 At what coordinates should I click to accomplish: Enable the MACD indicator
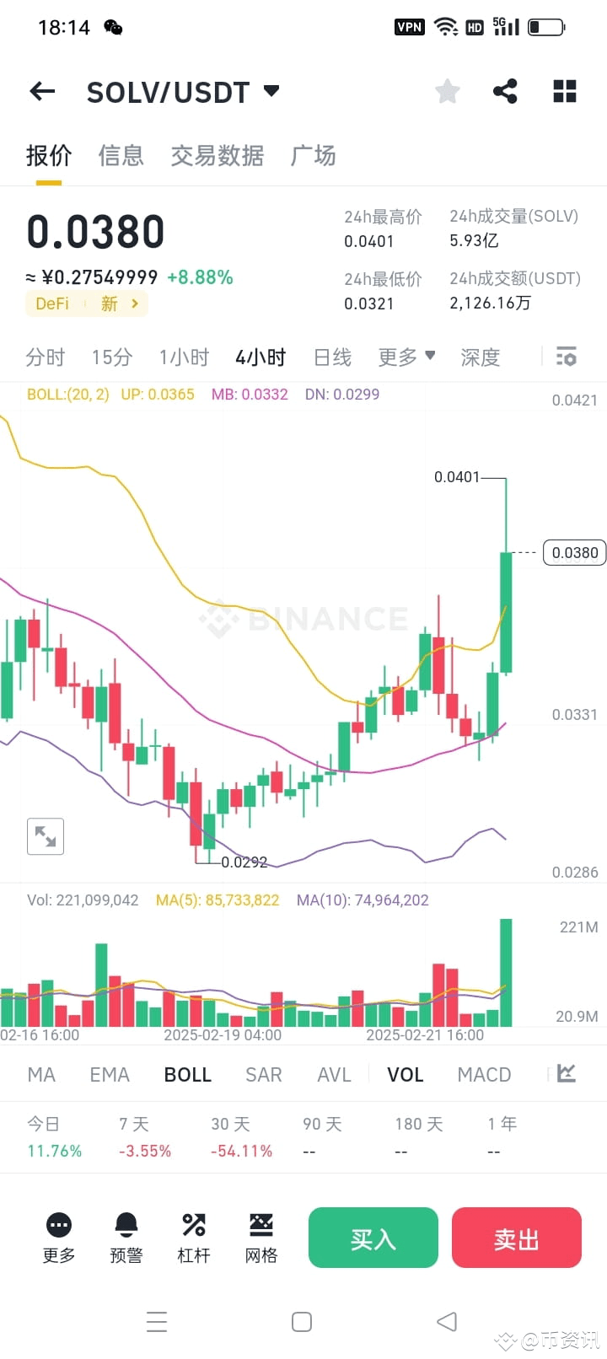(x=484, y=1074)
